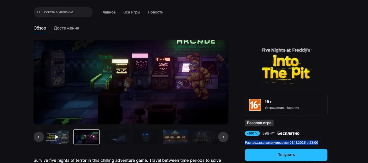
Task: Show previous media with left arrow
Action: click(x=39, y=137)
